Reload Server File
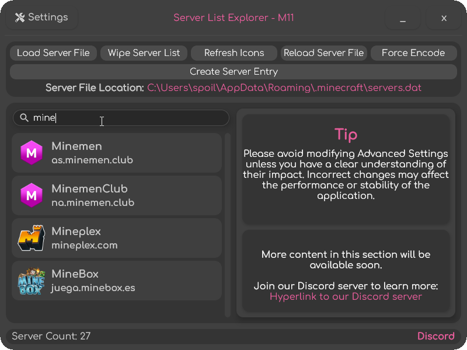 324,53
